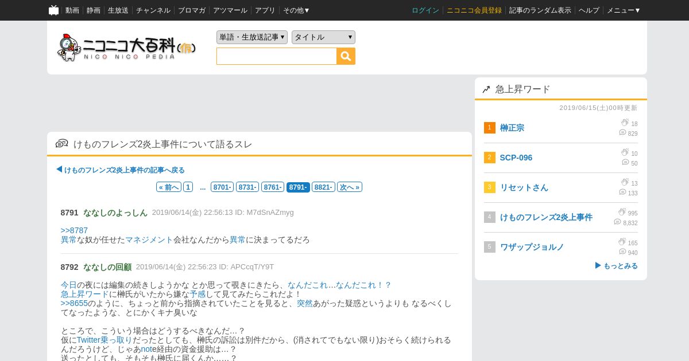Open trending word ワザップジョルノ
The image size is (689, 361).
coord(532,247)
